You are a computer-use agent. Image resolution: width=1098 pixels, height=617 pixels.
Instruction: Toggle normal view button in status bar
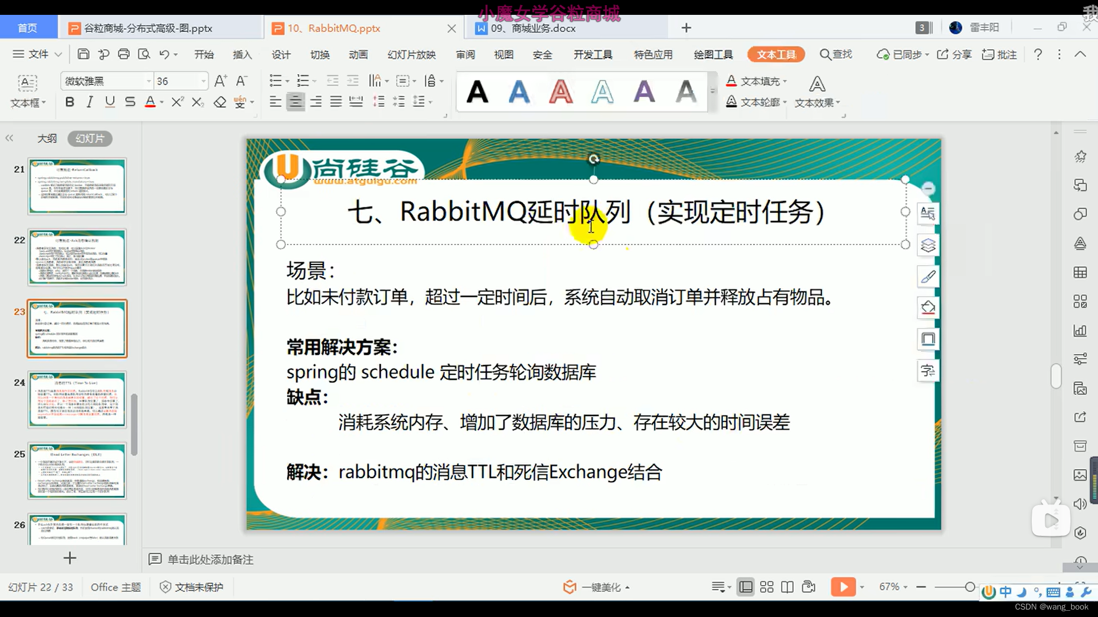point(745,587)
